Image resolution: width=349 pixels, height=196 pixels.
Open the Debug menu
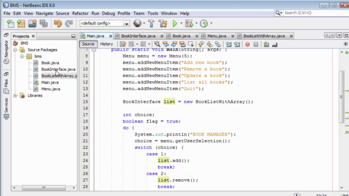click(x=109, y=13)
